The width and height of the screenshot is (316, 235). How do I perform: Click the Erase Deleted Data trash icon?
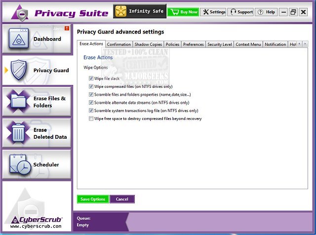point(18,133)
